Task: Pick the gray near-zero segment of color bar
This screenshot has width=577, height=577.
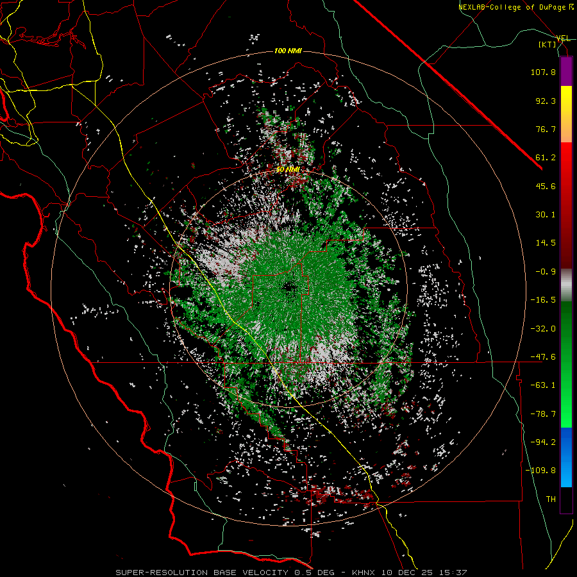Action: tap(566, 285)
